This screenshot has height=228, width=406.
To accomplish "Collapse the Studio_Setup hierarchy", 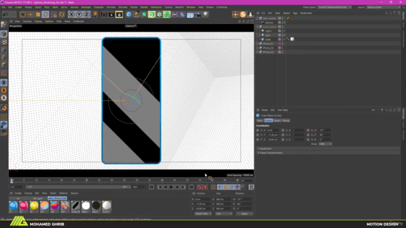I will 257,27.
